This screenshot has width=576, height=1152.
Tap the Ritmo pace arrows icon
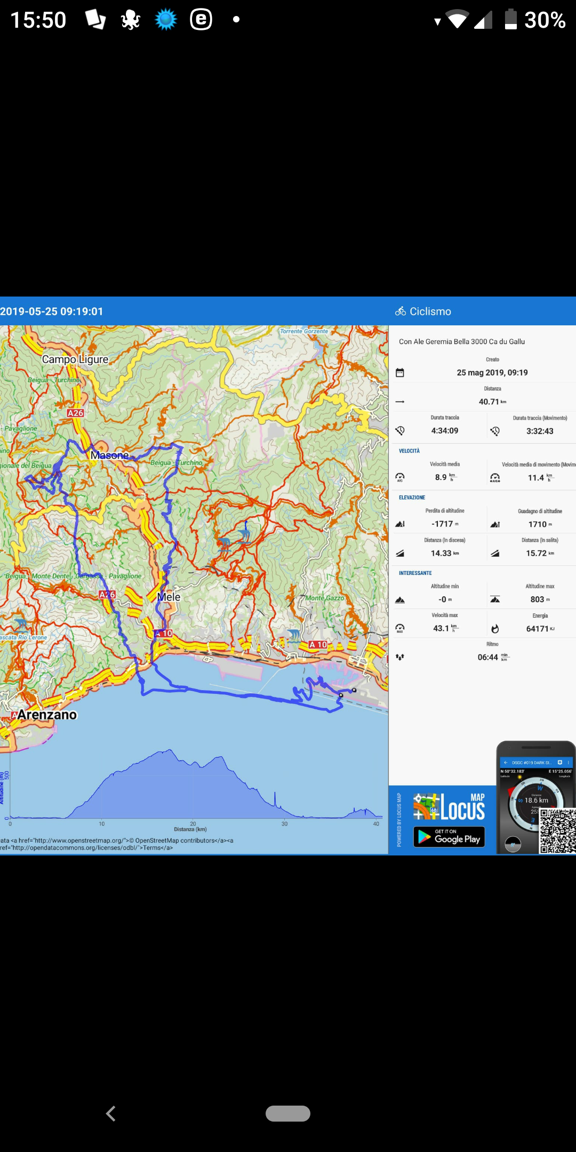pos(400,658)
